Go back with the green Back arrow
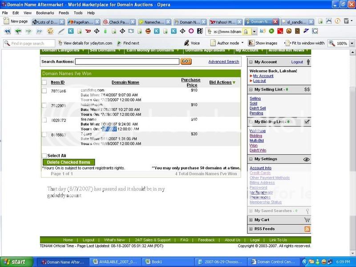This screenshot has width=356, height=267. tap(18, 31)
